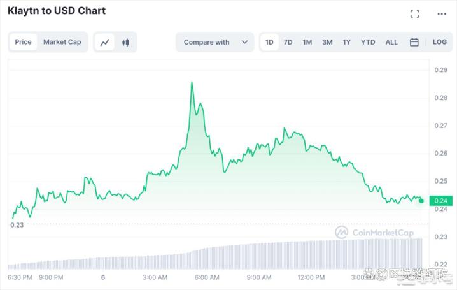
Task: Switch to the candlestick chart view
Action: pos(125,43)
